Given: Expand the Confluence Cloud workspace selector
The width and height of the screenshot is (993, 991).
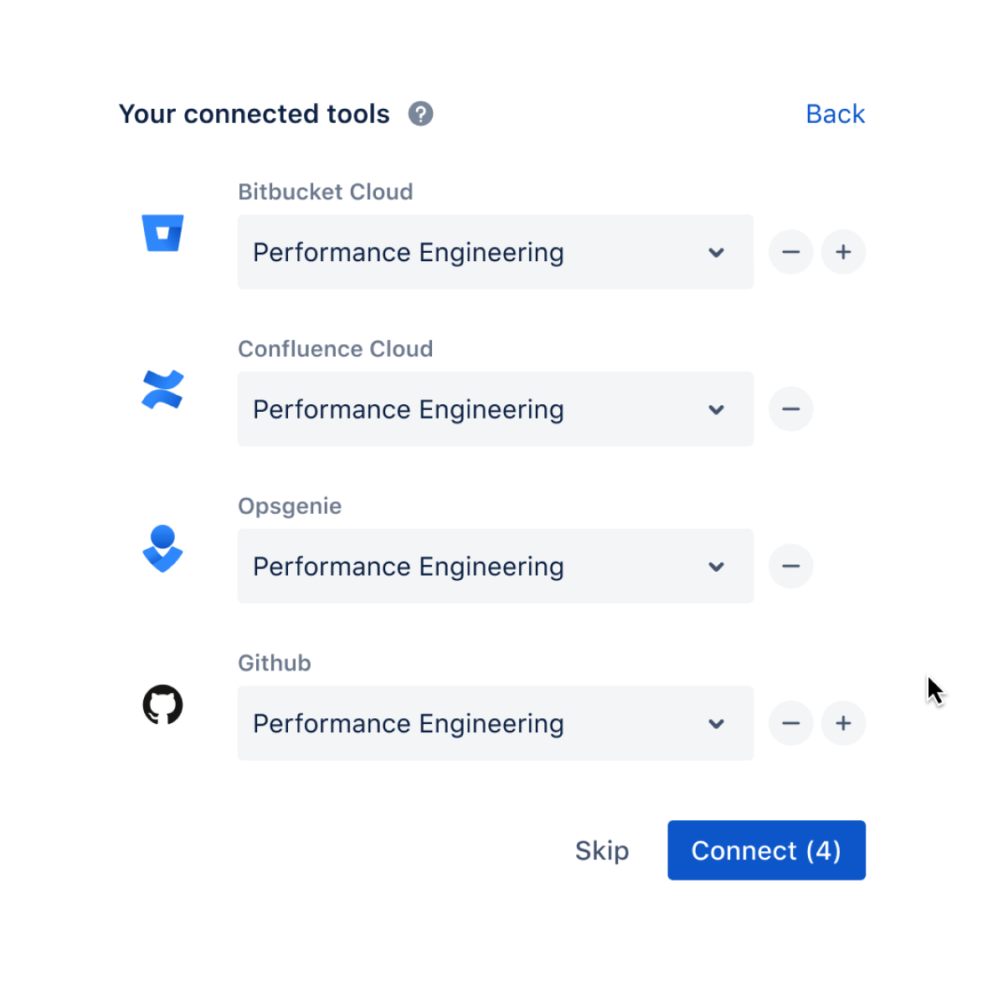Looking at the screenshot, I should [717, 409].
